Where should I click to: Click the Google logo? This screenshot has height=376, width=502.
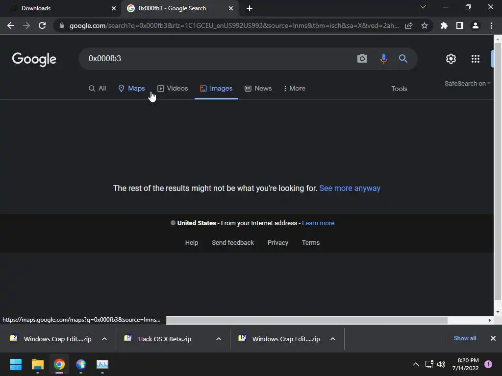pyautogui.click(x=34, y=59)
